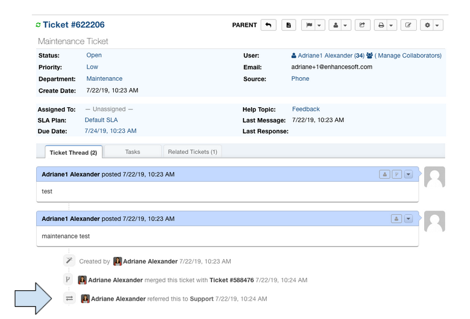Click the green refresh icon beside ticket number
Viewport: 470px width, 319px height.
[x=38, y=25]
